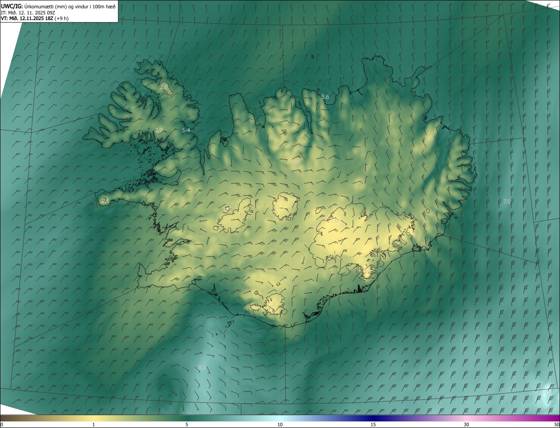Click the dark blue colour bar above 15
Image resolution: width=560 pixels, height=428 pixels.
373,418
